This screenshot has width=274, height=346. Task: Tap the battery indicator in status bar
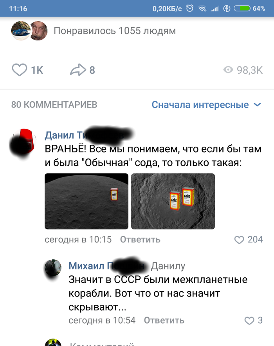[242, 9]
